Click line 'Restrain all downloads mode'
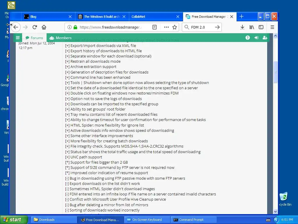 (x=93, y=61)
